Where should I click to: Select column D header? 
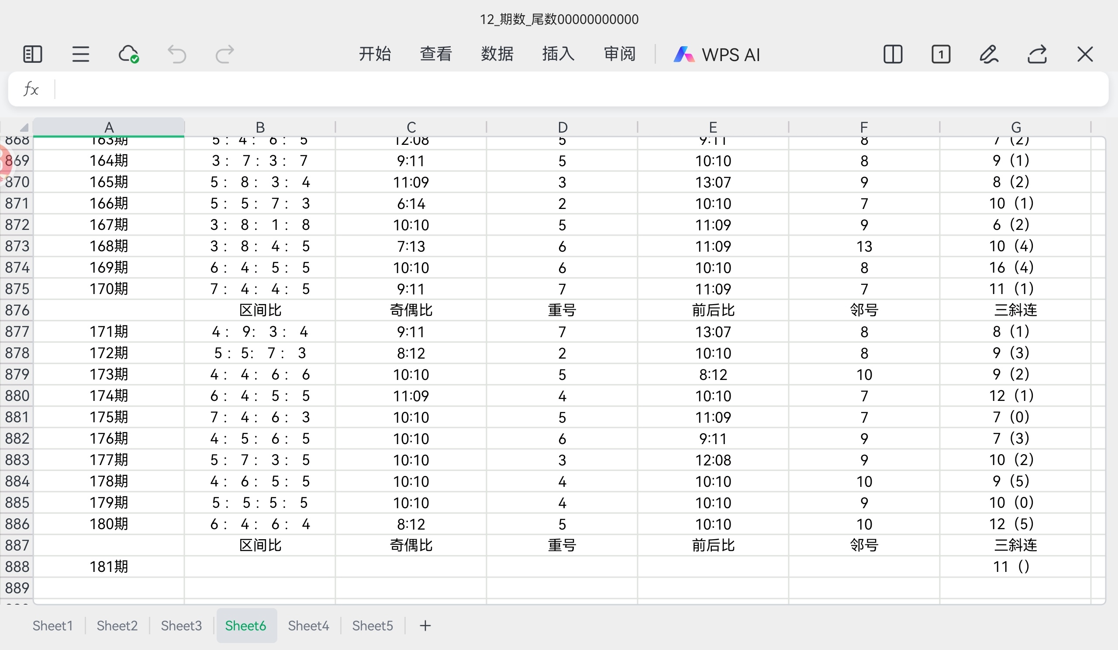point(562,127)
